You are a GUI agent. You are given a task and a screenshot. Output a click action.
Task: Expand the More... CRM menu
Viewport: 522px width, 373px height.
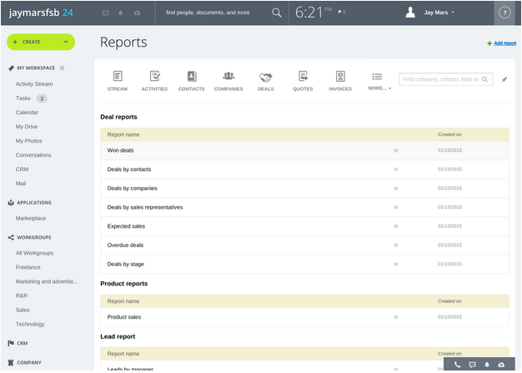(379, 81)
